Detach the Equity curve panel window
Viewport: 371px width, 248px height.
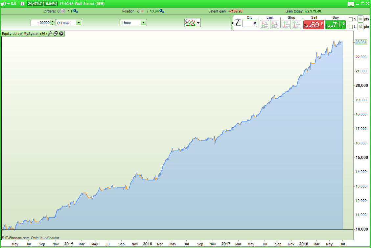tap(56, 34)
